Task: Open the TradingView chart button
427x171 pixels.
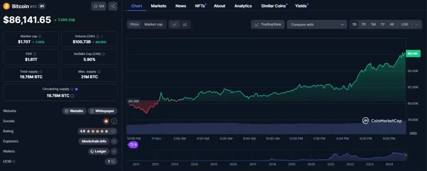Action: point(267,24)
